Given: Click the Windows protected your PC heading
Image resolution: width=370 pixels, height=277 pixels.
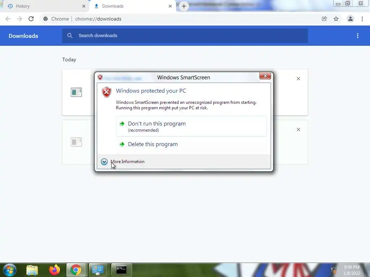Looking at the screenshot, I should click(151, 91).
